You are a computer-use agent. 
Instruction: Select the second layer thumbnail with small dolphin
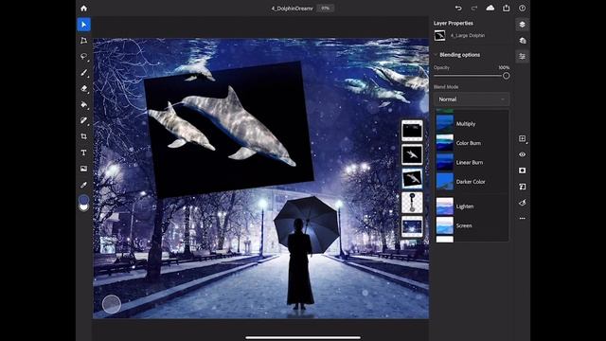[x=412, y=154]
